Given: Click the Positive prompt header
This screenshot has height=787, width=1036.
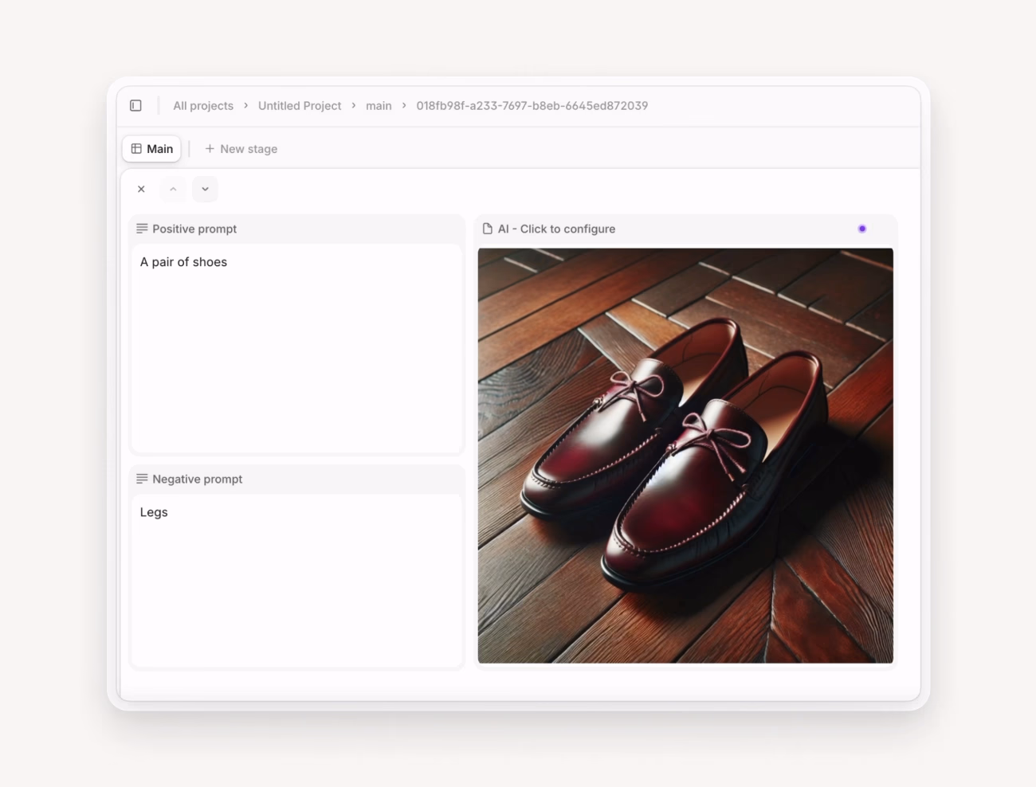Looking at the screenshot, I should click(296, 229).
